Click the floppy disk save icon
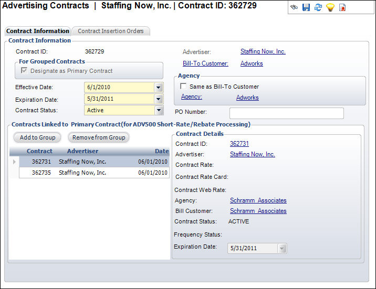Viewport: 376px width, 289px height. (x=306, y=7)
